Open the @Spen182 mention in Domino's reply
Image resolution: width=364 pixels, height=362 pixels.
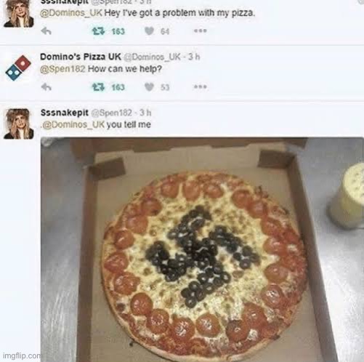(x=62, y=69)
